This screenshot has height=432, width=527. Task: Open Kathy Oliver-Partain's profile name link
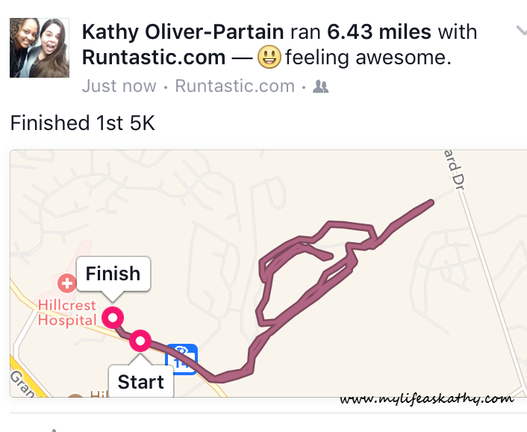click(x=183, y=32)
